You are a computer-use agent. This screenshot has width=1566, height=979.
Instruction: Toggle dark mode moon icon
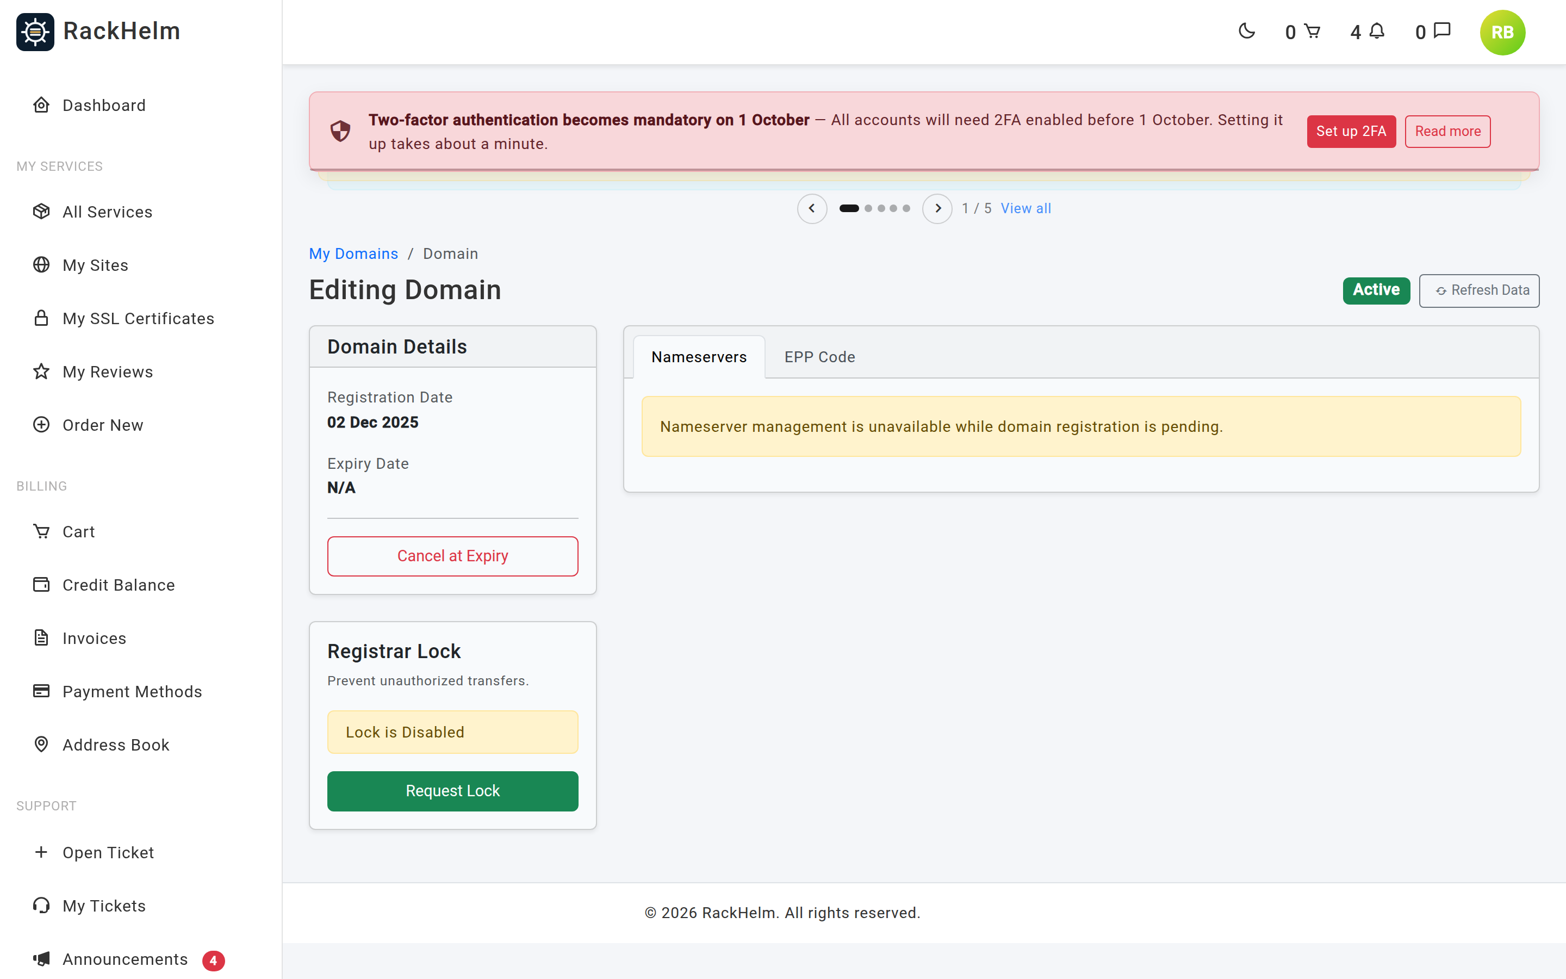(1246, 31)
